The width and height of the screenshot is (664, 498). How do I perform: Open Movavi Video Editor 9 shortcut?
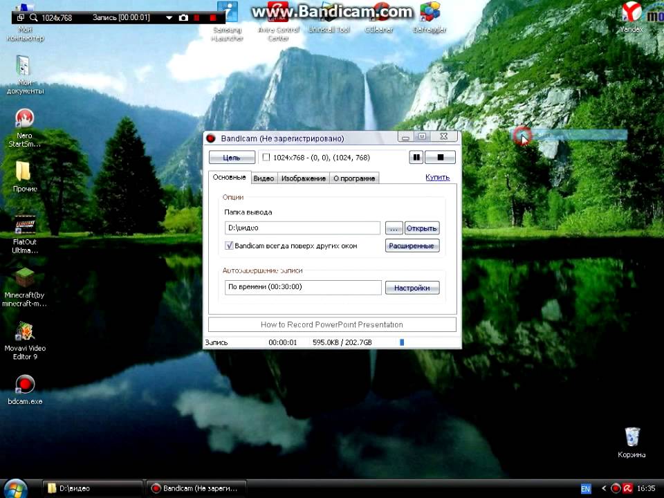[25, 340]
